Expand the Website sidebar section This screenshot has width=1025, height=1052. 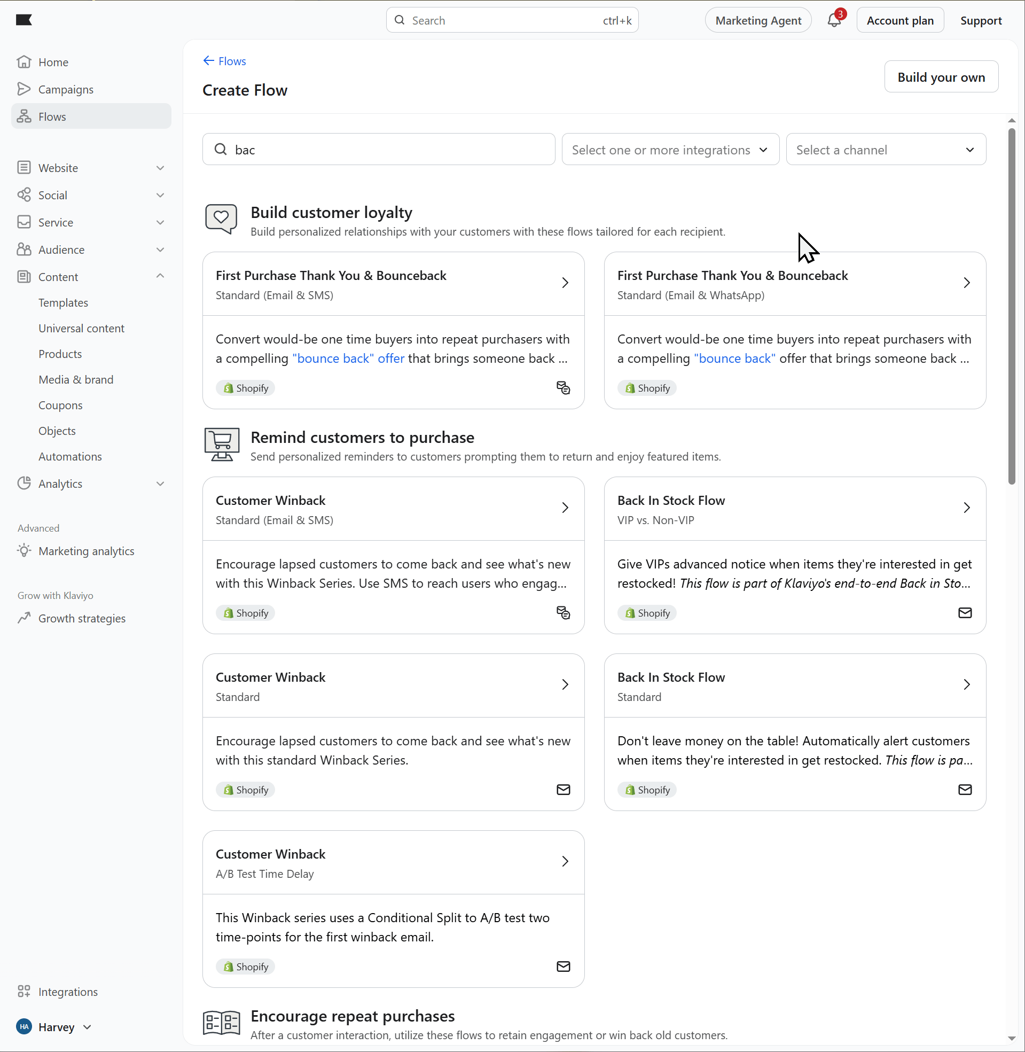point(160,168)
